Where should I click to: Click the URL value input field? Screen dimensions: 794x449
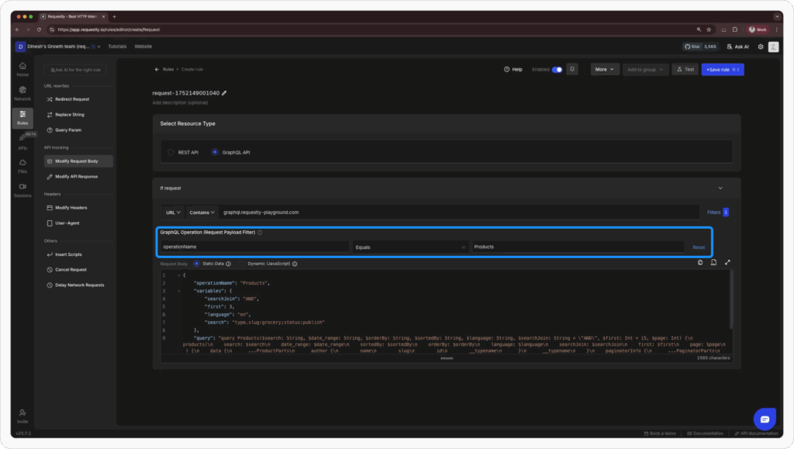459,212
